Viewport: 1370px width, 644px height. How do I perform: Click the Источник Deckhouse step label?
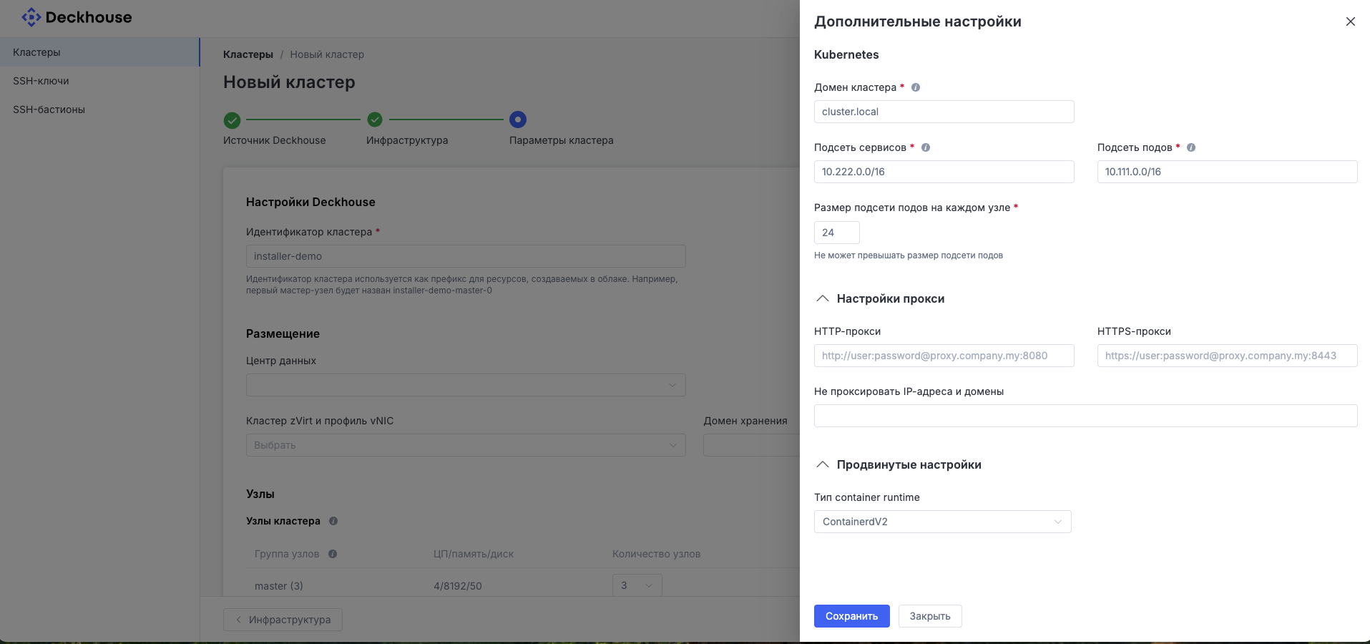274,140
